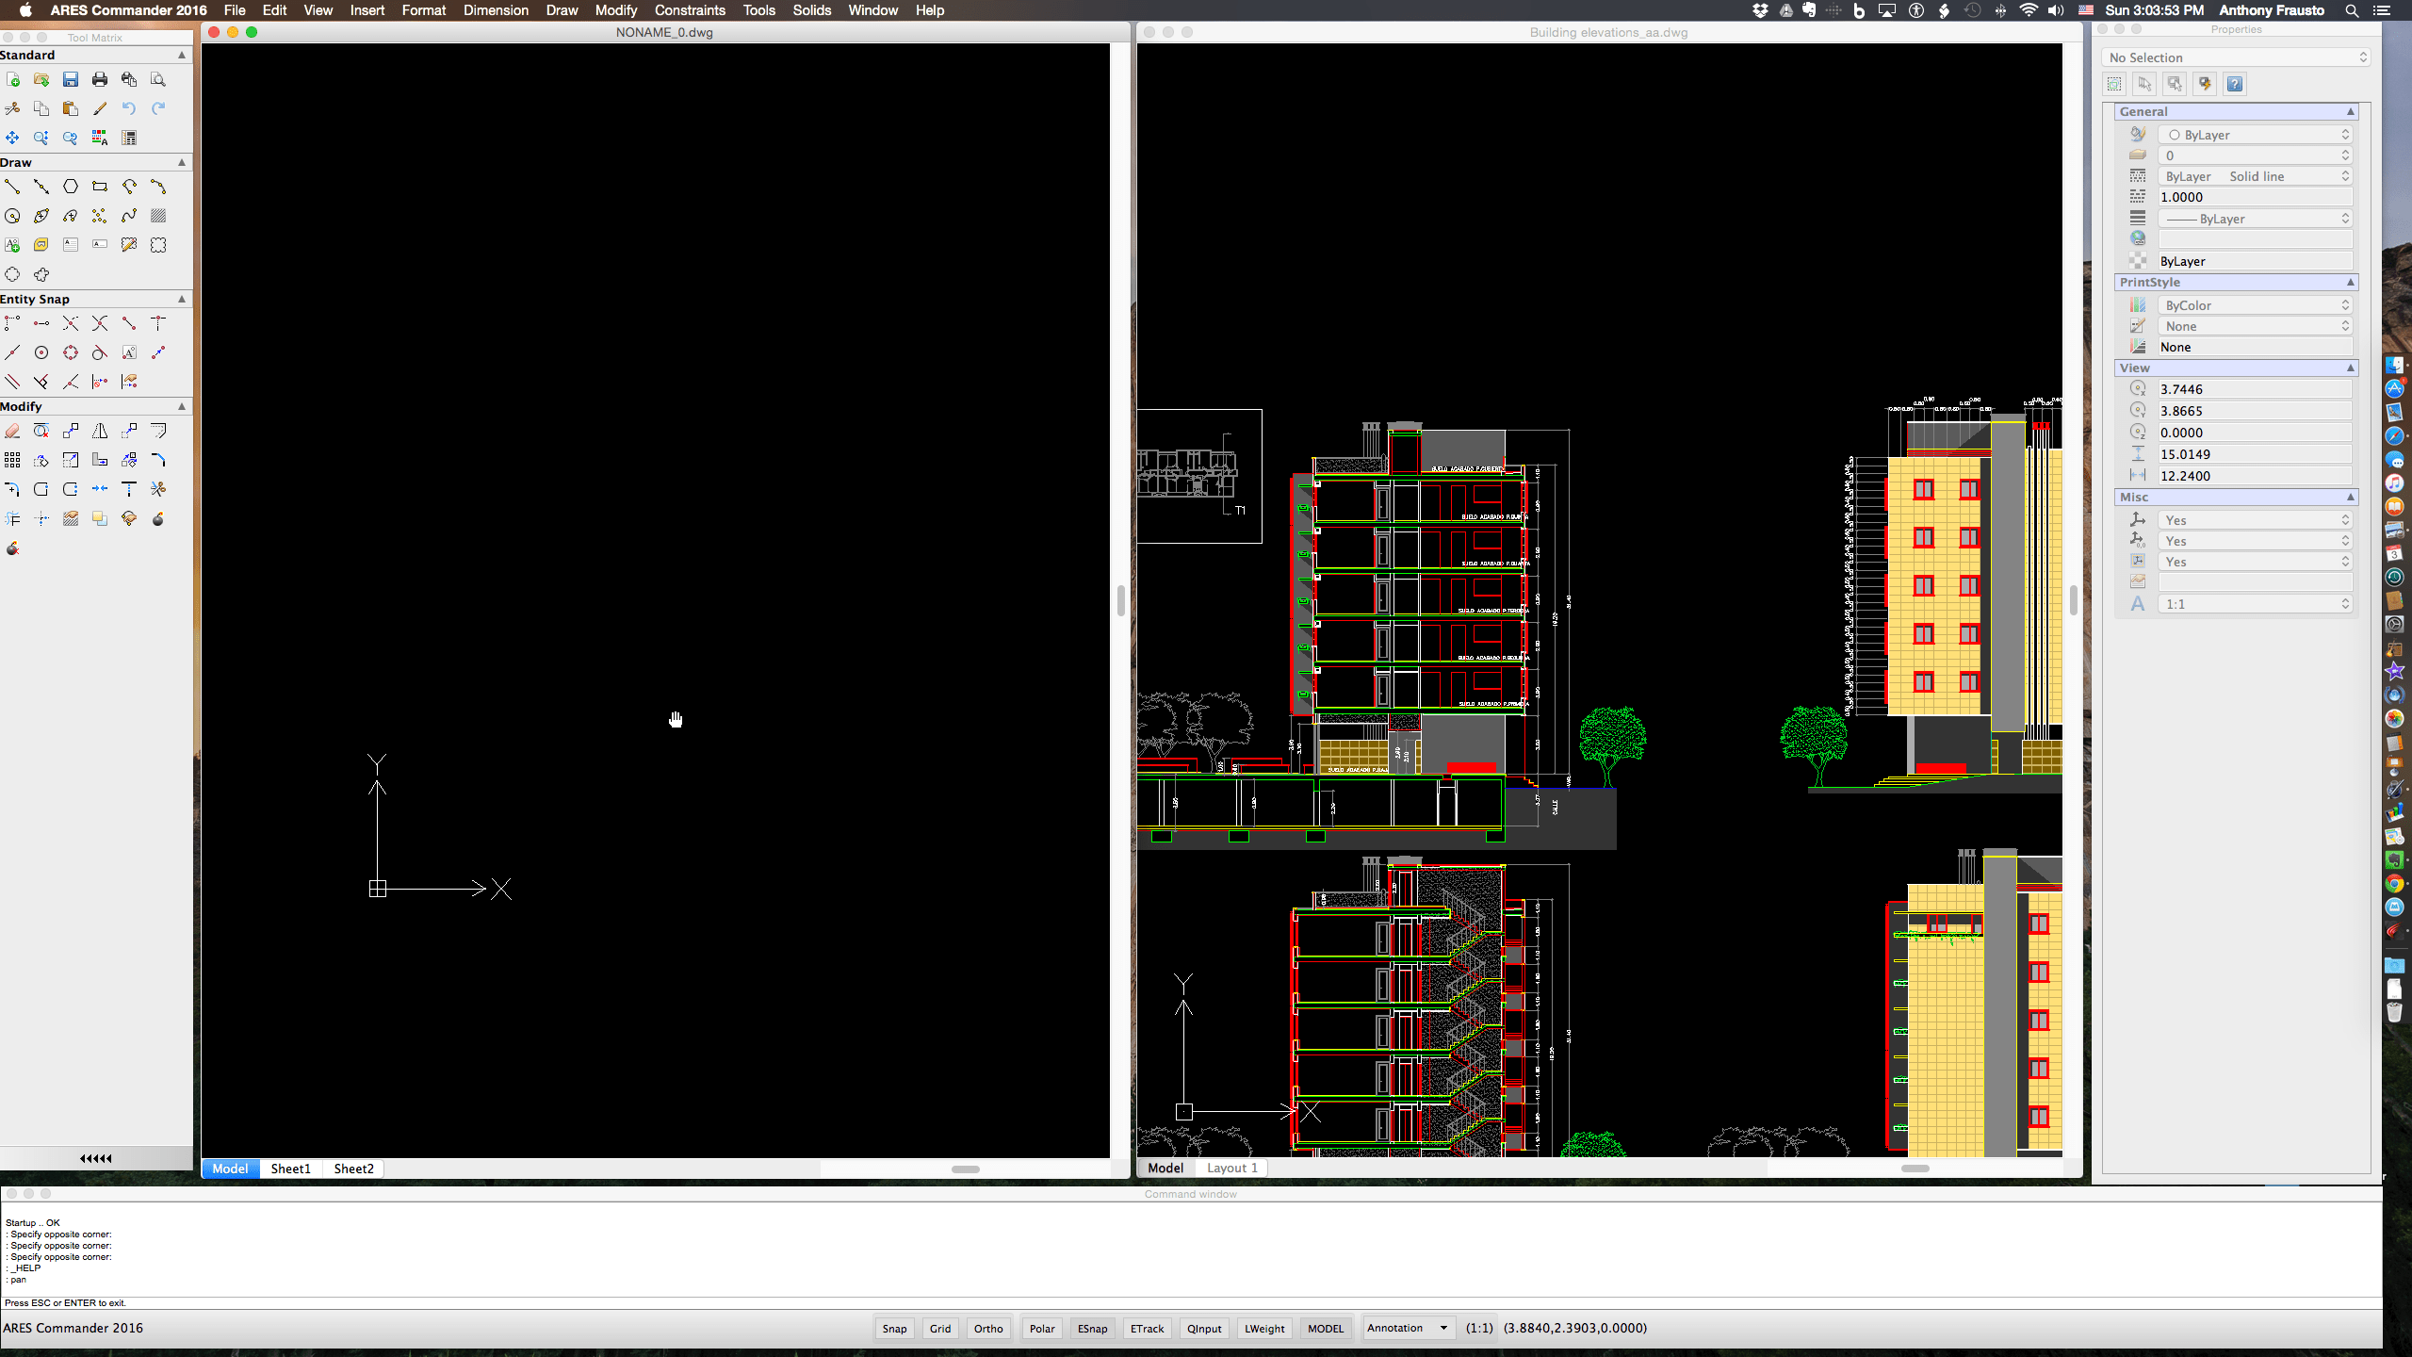The height and width of the screenshot is (1357, 2412).
Task: Select the Polygon draw tool
Action: point(71,187)
